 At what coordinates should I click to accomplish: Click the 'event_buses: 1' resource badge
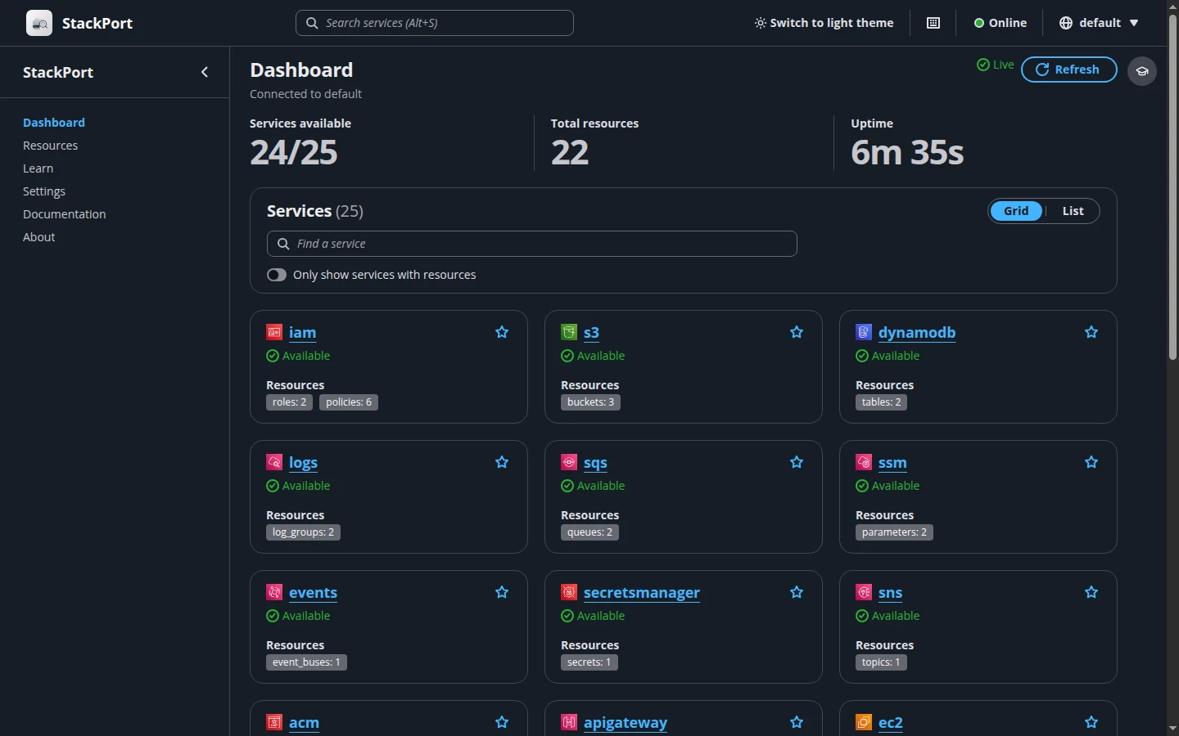pos(307,662)
